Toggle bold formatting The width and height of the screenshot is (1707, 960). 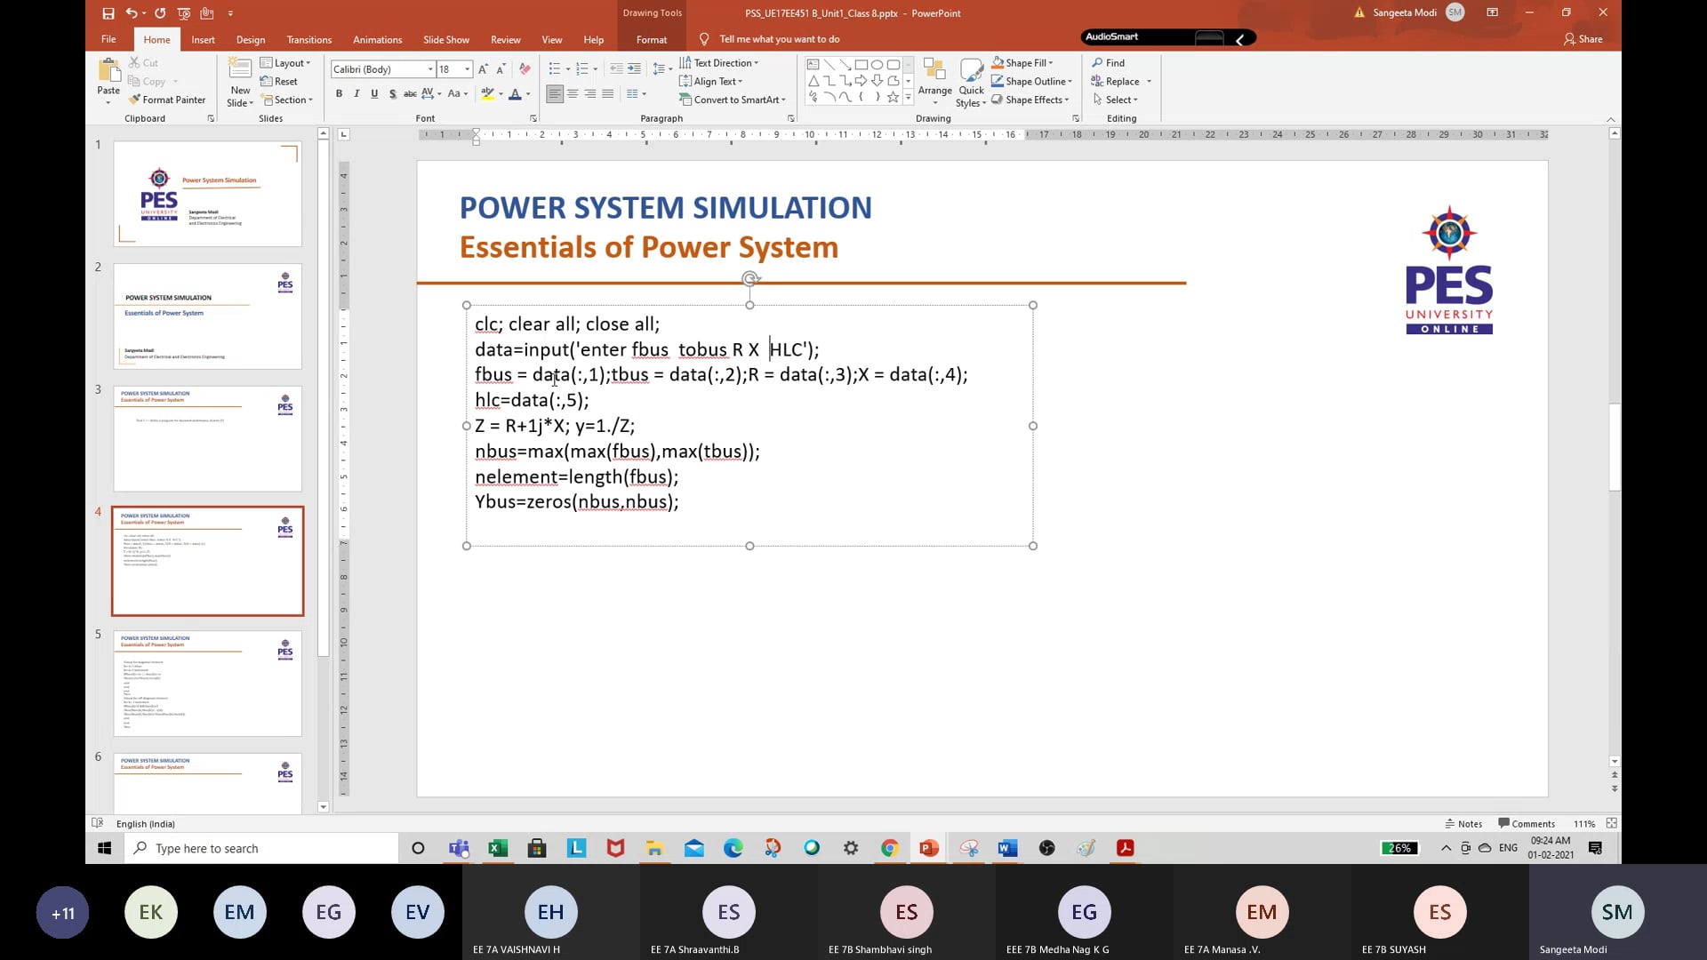tap(339, 93)
